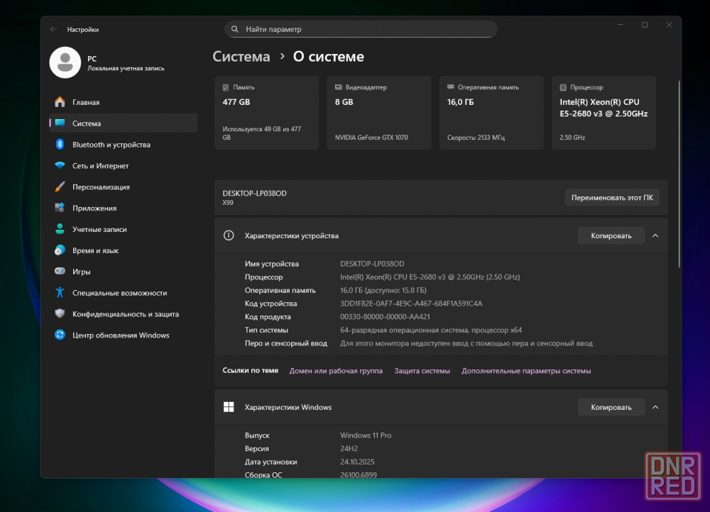Click Система in the breadcrumb header

click(241, 57)
